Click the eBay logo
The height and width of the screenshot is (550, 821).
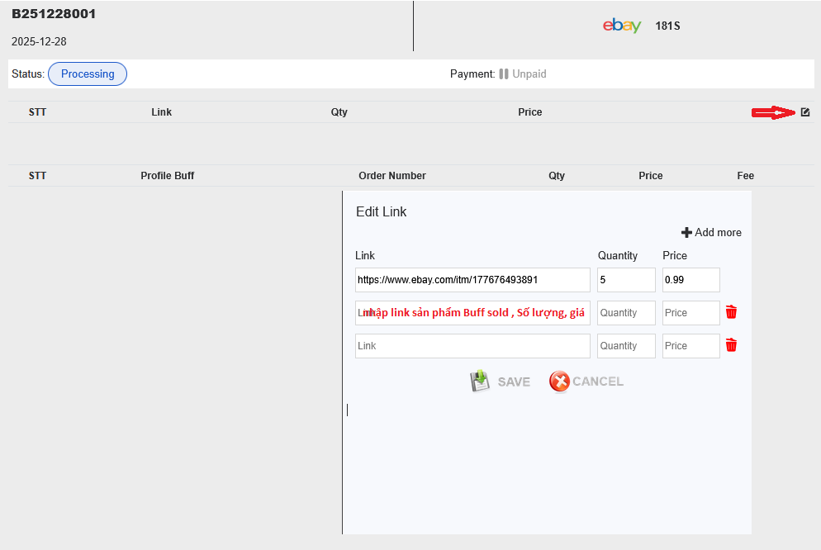pos(622,26)
